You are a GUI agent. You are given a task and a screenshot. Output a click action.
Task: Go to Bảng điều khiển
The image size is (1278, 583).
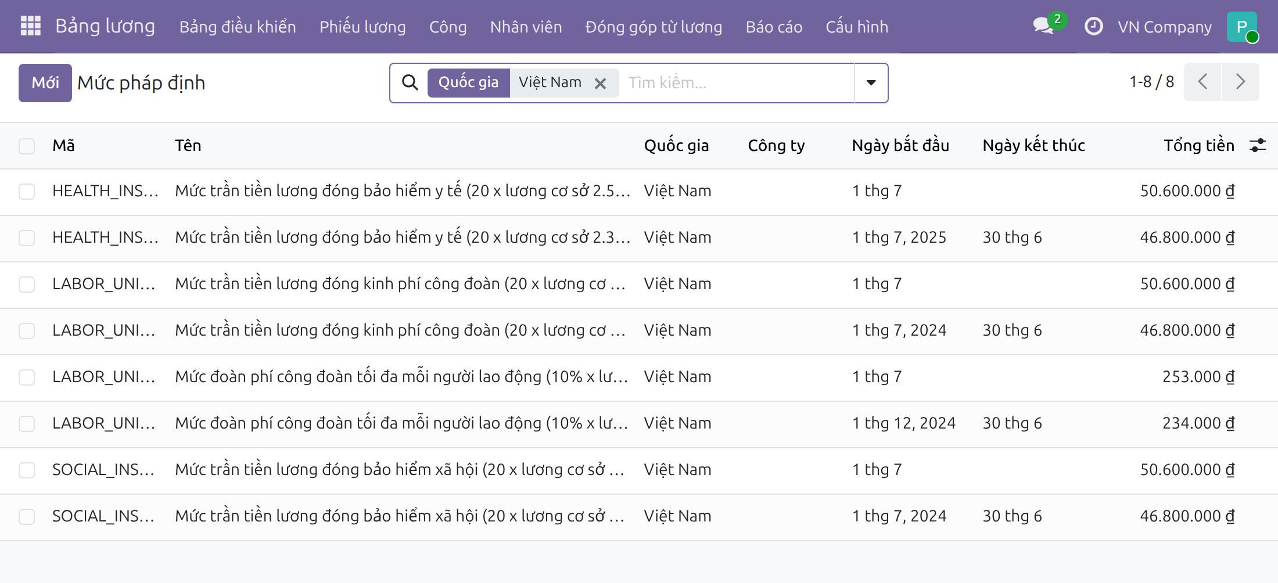(x=238, y=27)
